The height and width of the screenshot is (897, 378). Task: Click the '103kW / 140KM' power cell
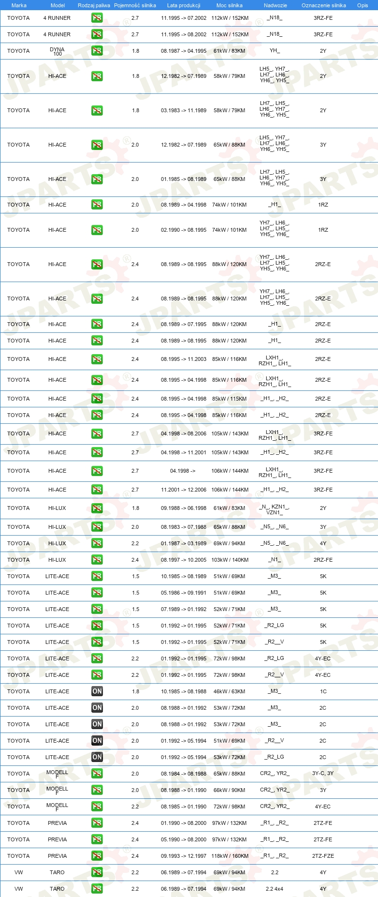point(230,560)
